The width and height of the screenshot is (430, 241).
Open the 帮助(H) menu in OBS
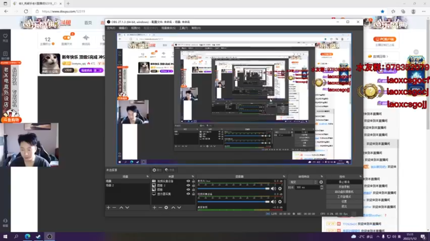point(196,28)
